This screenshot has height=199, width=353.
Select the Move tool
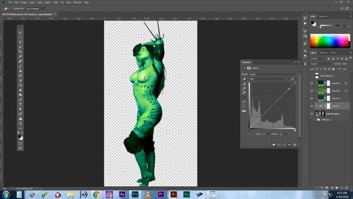tap(20, 33)
